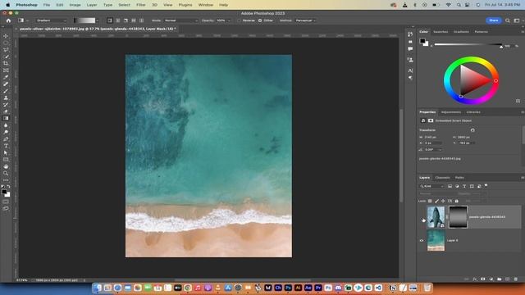Image resolution: width=525 pixels, height=295 pixels.
Task: Select the Pen tool
Action: coord(6,138)
